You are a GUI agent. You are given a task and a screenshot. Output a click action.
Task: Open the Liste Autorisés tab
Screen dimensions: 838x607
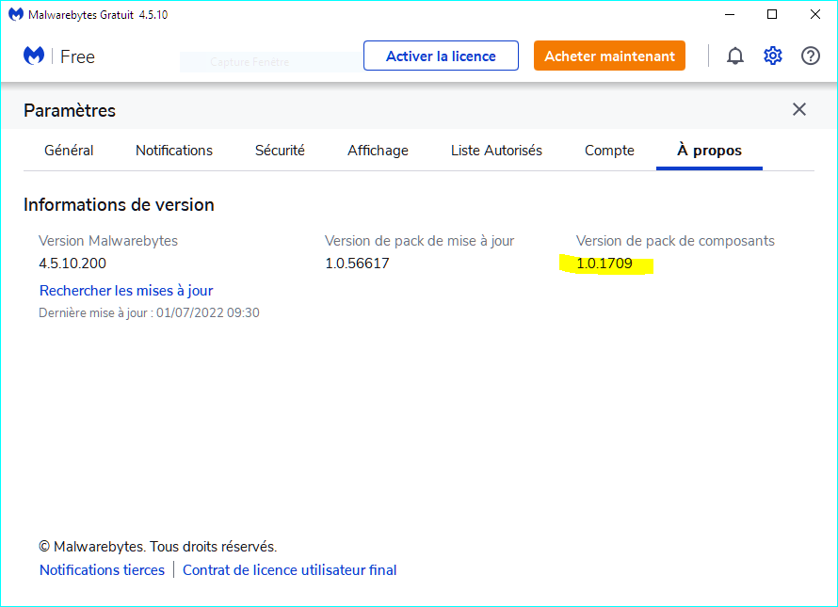496,151
